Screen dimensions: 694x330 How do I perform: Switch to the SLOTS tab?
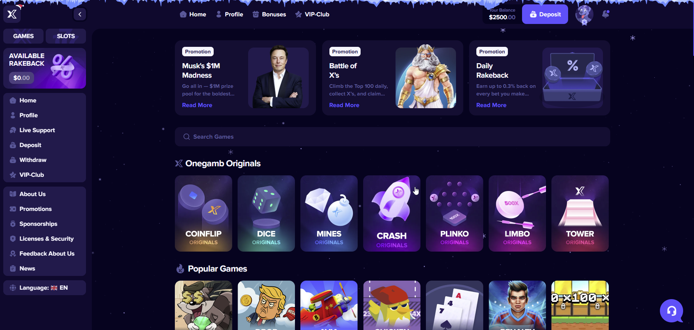(x=66, y=36)
